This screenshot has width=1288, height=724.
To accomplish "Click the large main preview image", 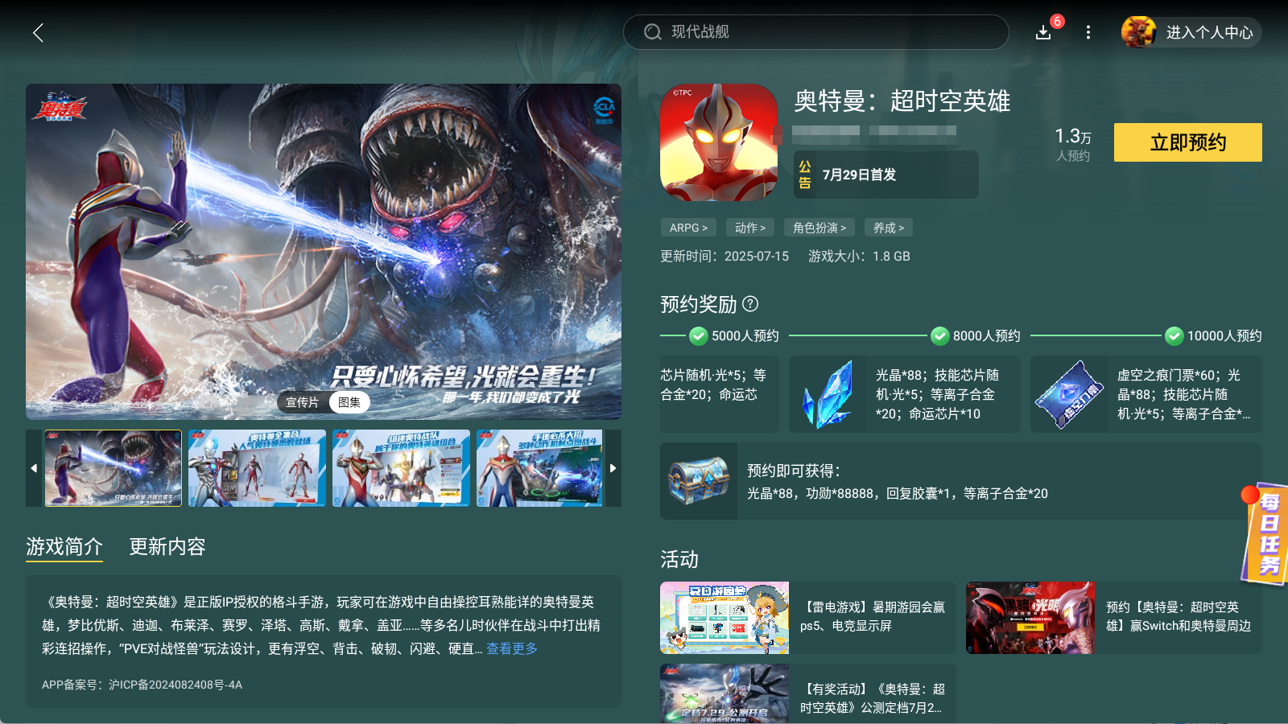I will pos(324,252).
